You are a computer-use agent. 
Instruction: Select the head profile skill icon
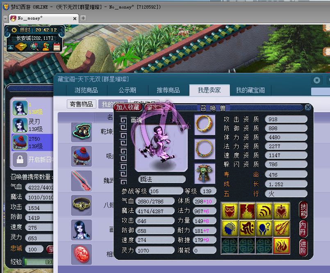pos(230,228)
